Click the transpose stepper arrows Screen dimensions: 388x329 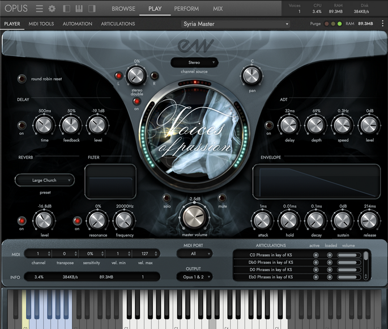(x=76, y=254)
